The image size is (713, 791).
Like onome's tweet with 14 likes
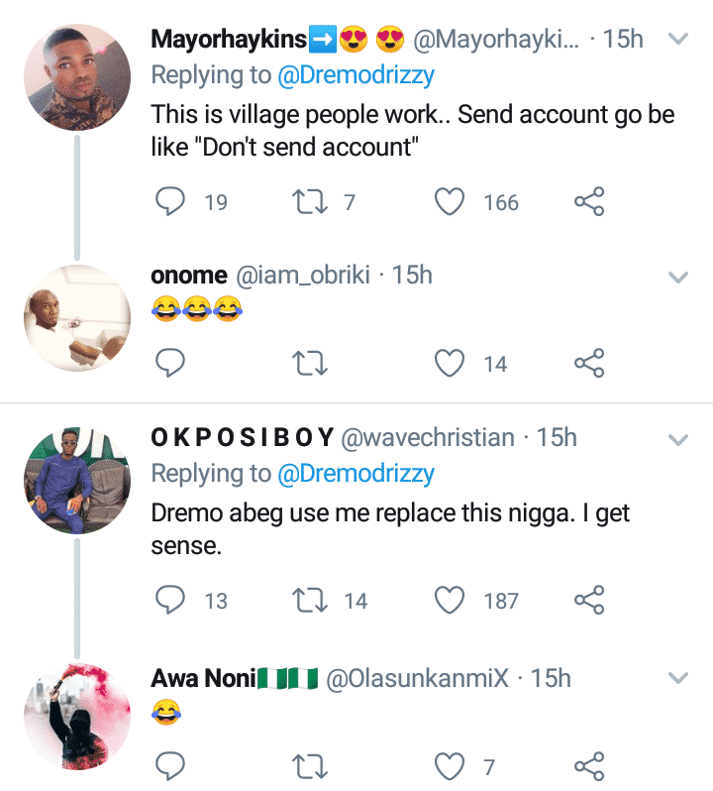pos(451,364)
